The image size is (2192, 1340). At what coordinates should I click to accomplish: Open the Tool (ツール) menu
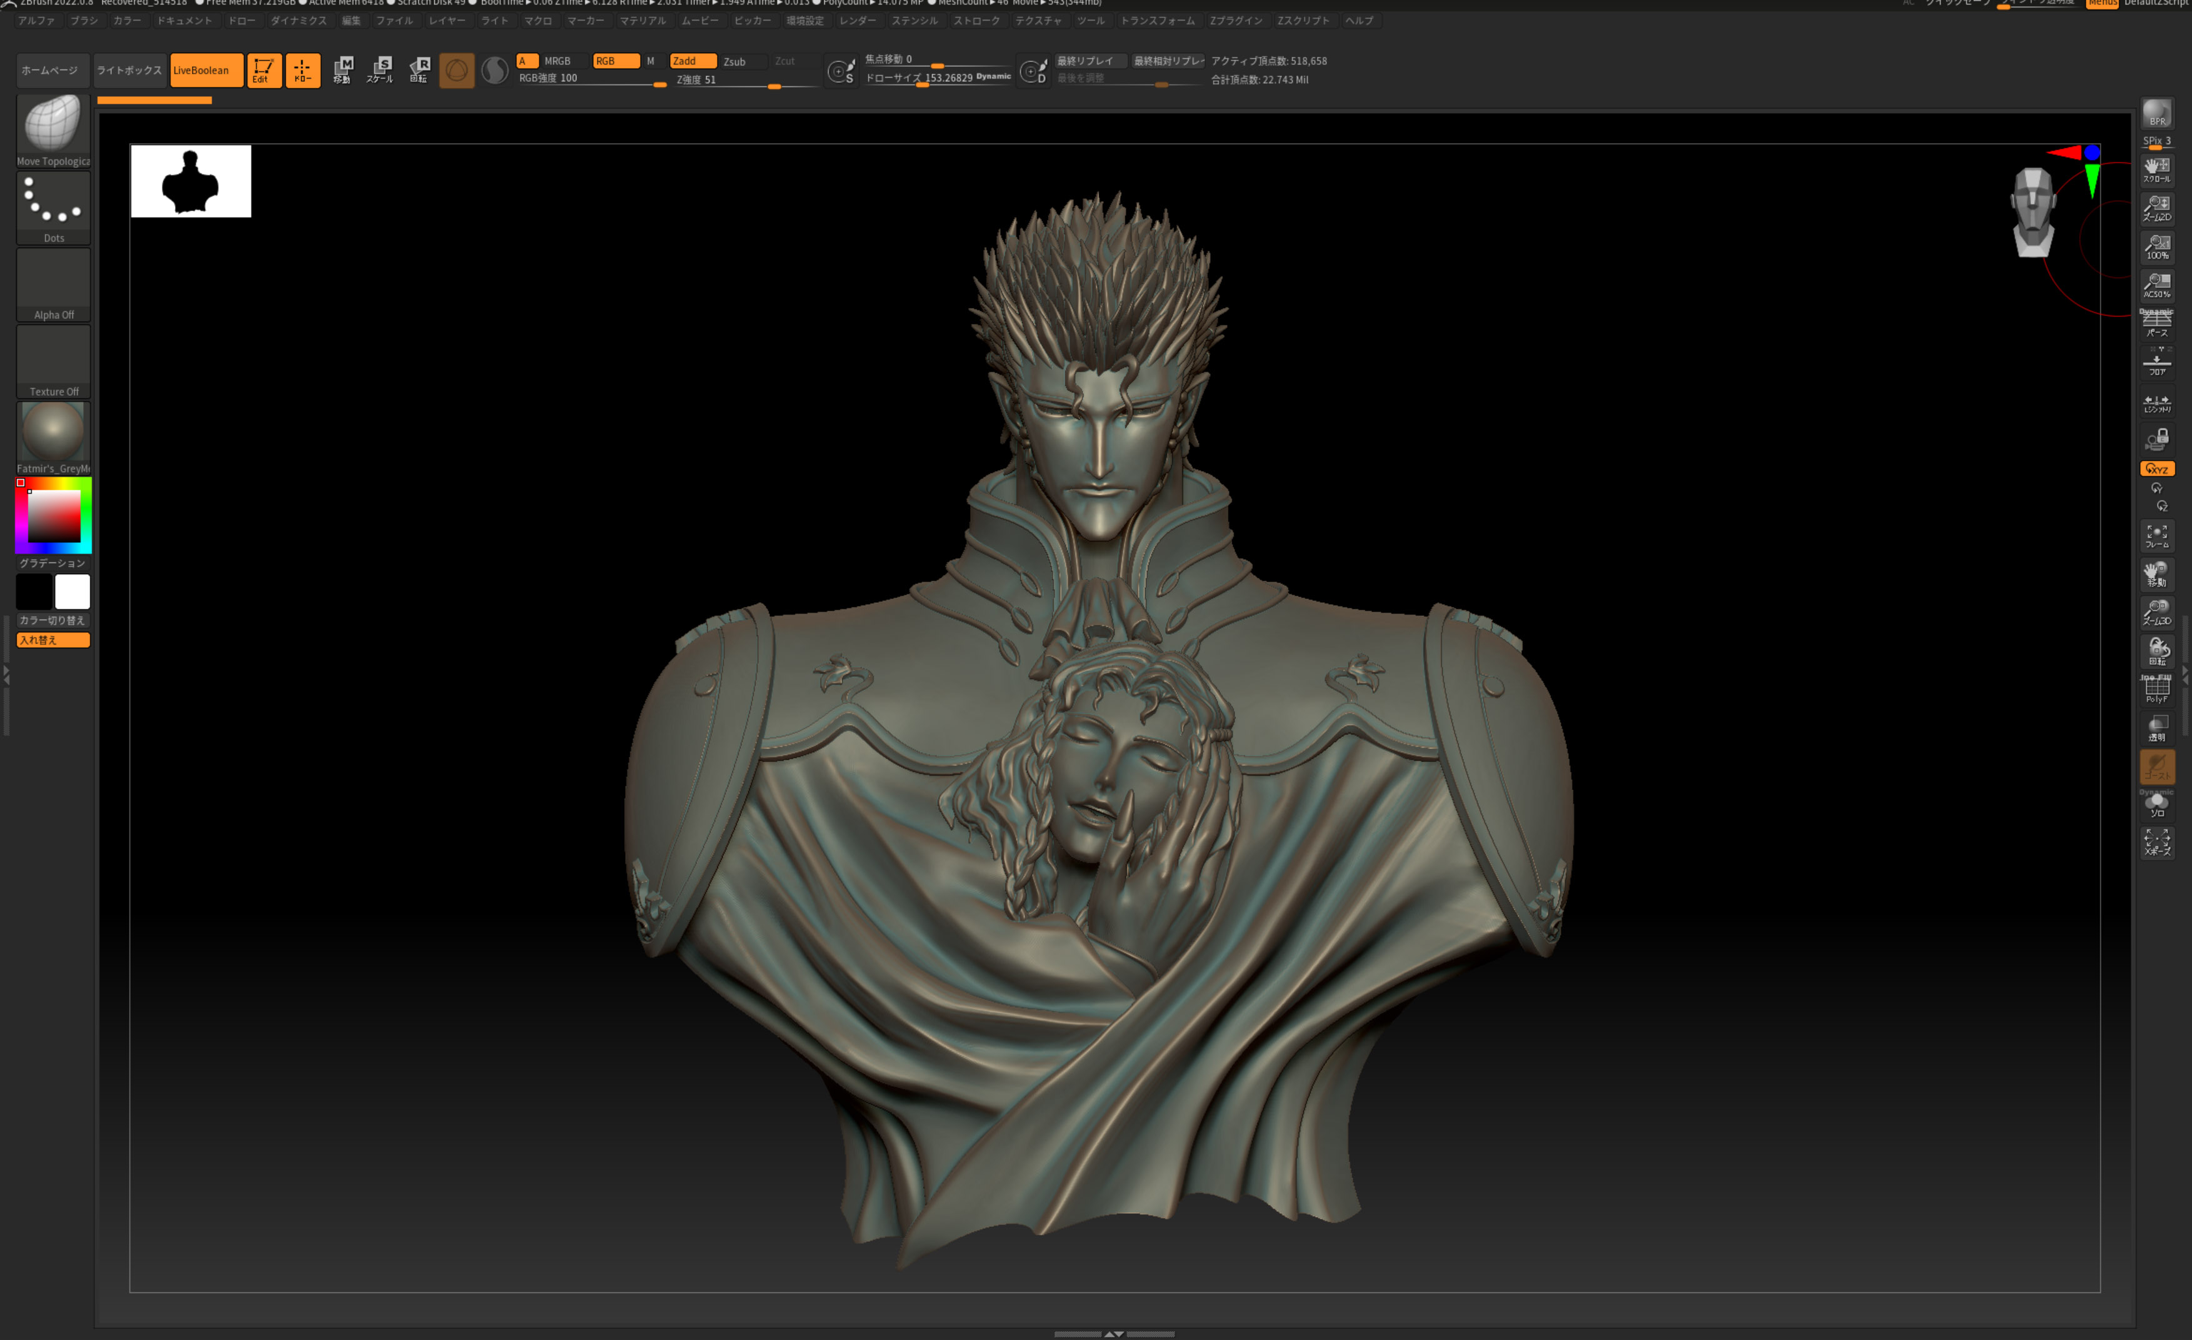click(1090, 21)
